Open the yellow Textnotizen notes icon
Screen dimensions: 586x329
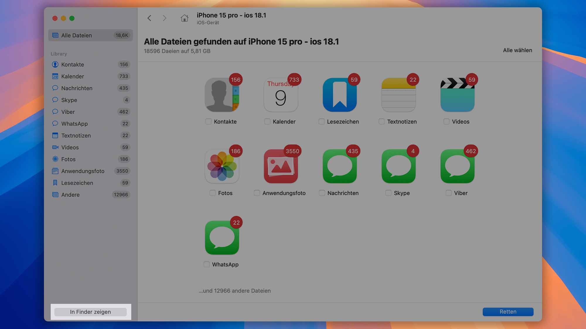tap(399, 95)
